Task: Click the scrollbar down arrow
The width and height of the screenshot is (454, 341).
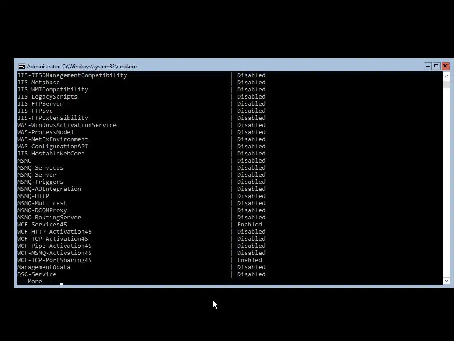Action: point(446,281)
